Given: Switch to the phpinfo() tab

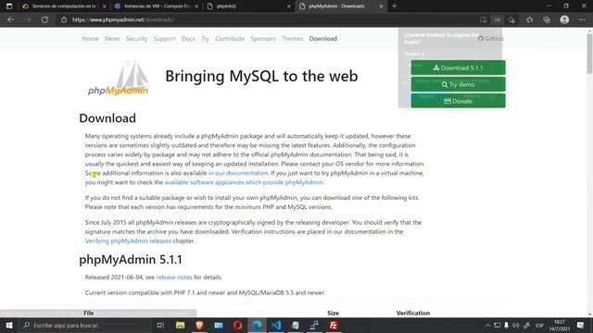Looking at the screenshot, I should [247, 6].
